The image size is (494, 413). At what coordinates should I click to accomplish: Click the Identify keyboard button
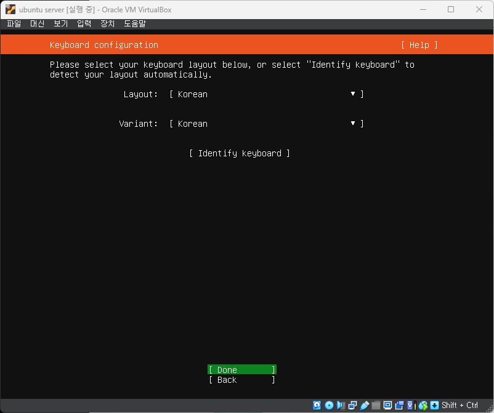(x=240, y=153)
